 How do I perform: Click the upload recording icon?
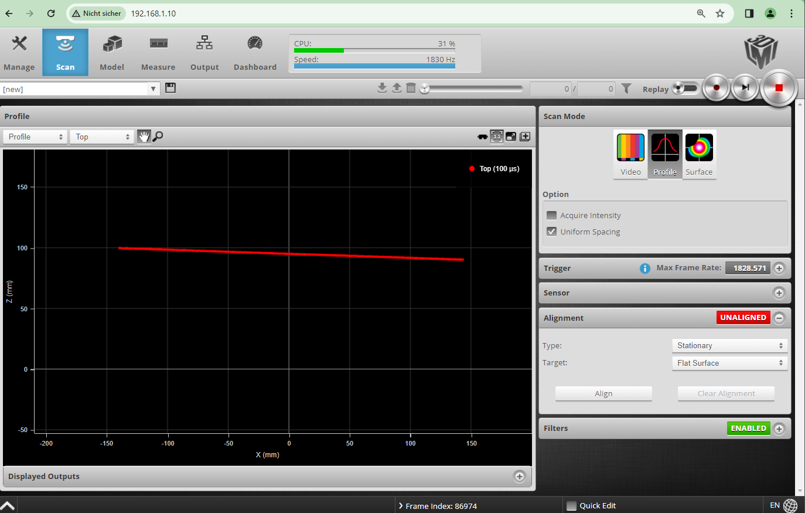tap(397, 88)
